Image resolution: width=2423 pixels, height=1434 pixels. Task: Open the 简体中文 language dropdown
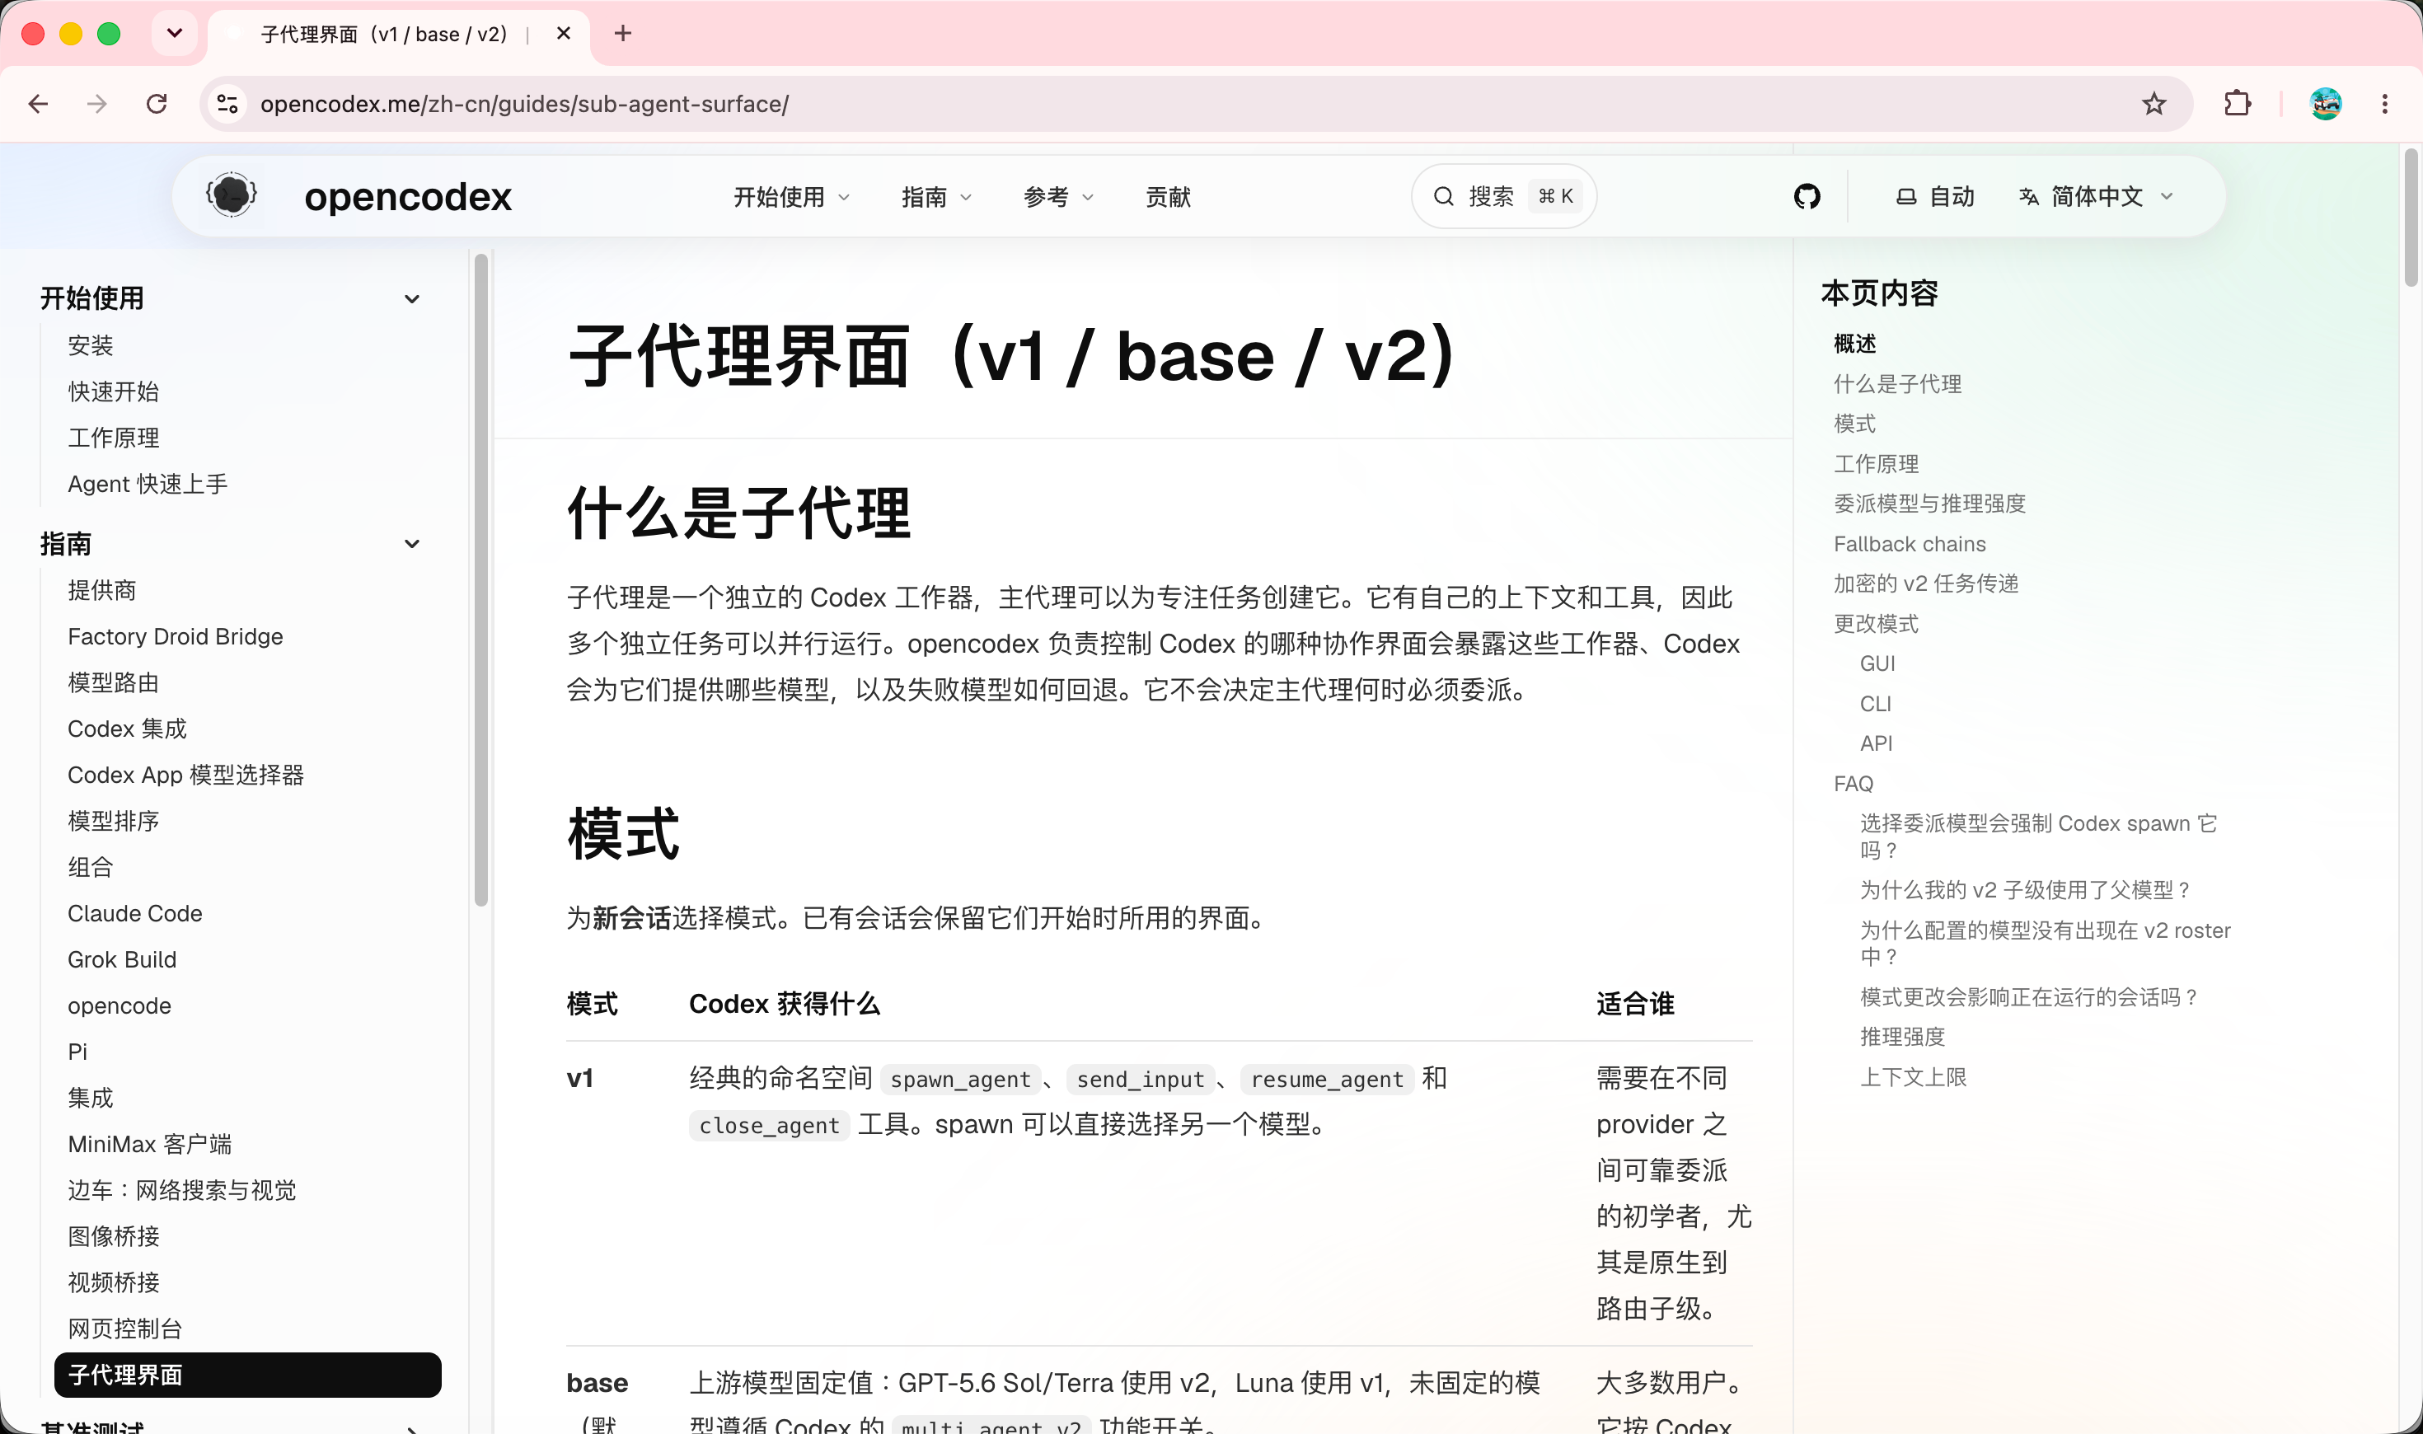pos(2097,197)
